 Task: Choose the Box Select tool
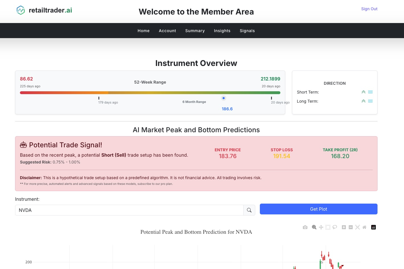(328, 227)
